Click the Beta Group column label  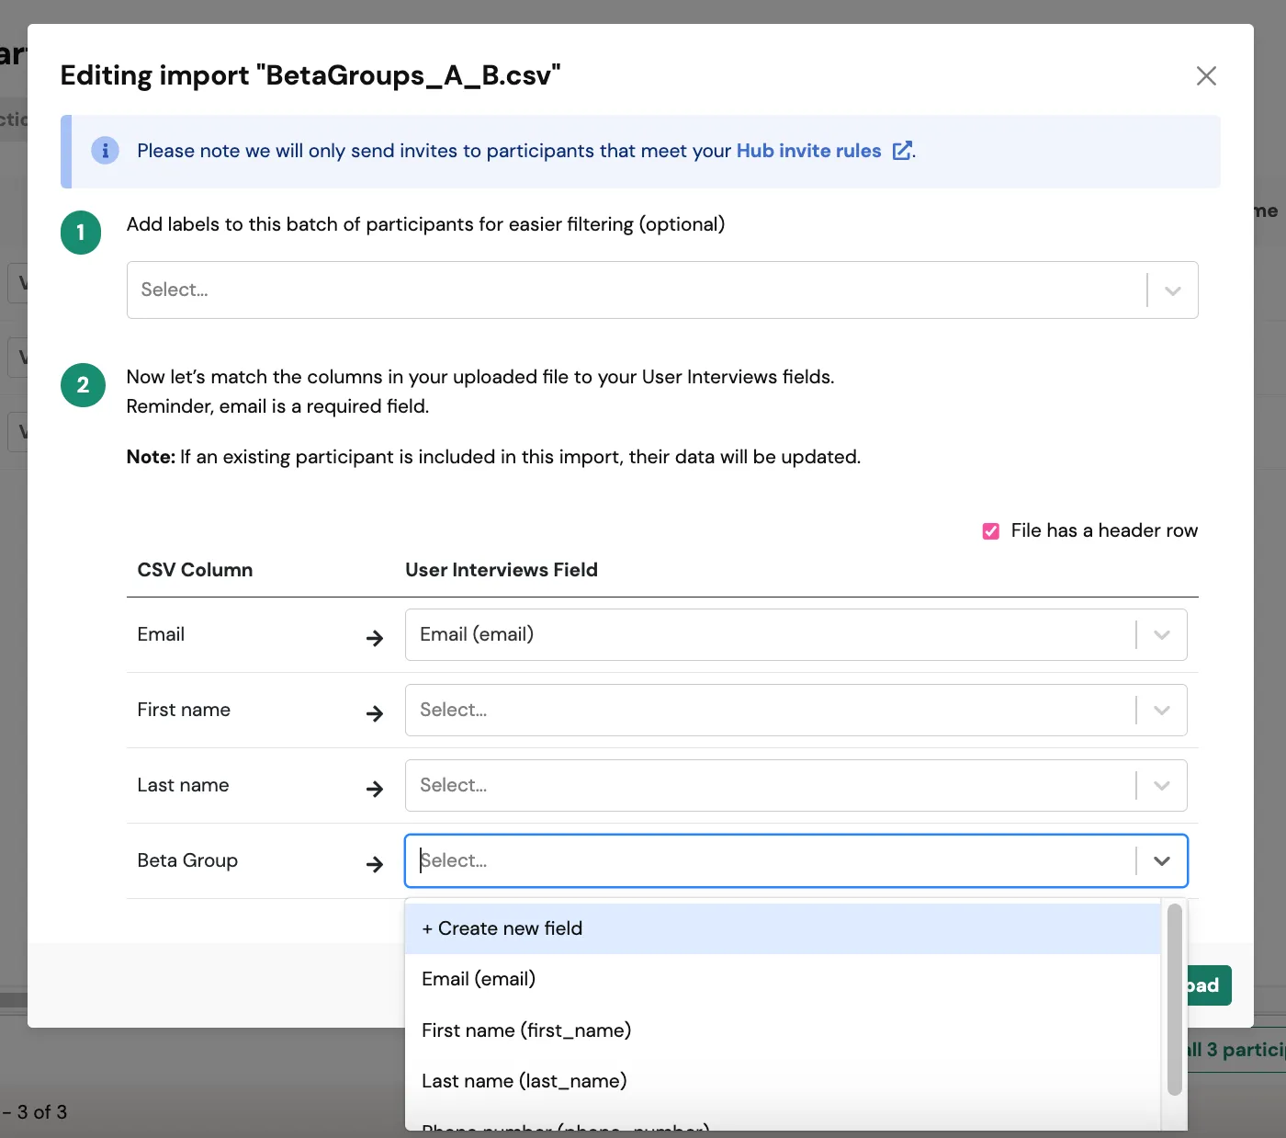coord(187,860)
